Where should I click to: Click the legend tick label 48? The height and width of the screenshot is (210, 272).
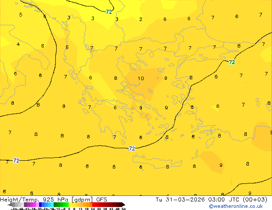[x=117, y=209]
